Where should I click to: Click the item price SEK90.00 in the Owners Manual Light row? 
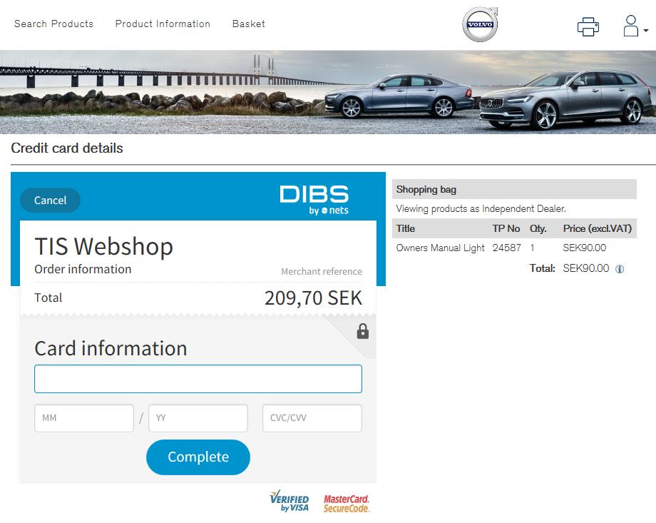(585, 248)
